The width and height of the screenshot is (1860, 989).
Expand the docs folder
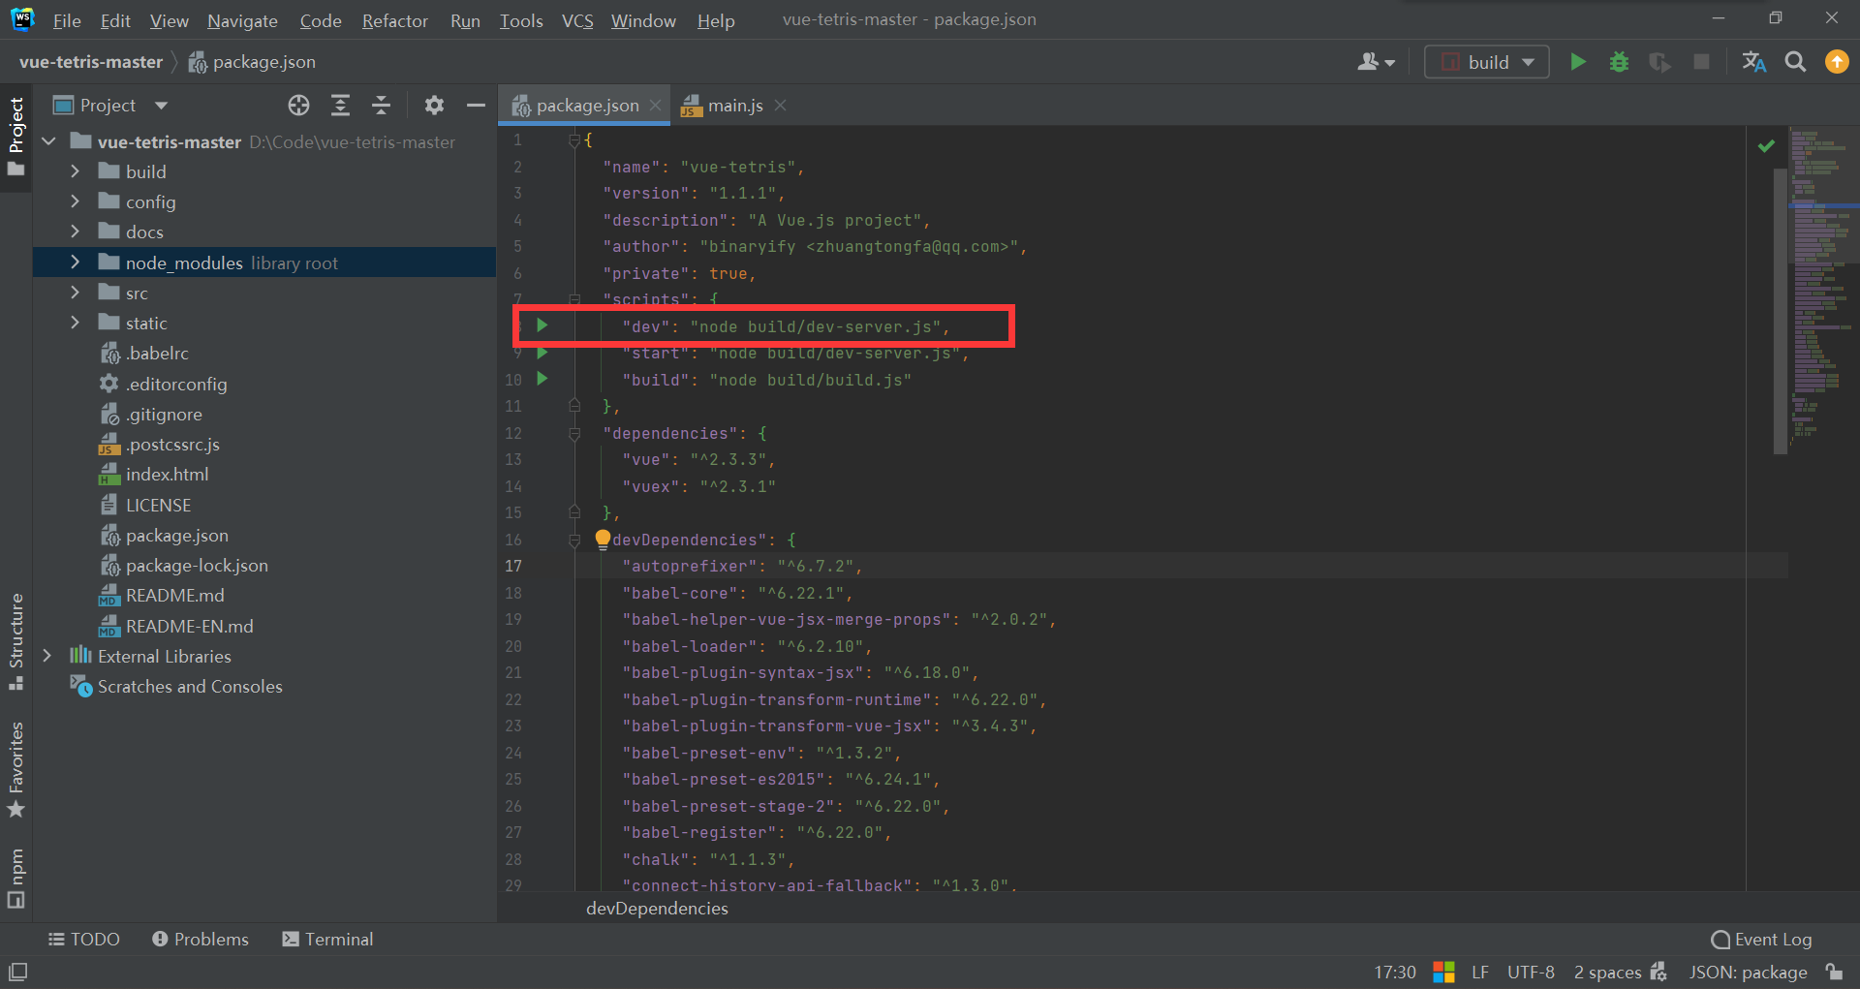click(75, 232)
